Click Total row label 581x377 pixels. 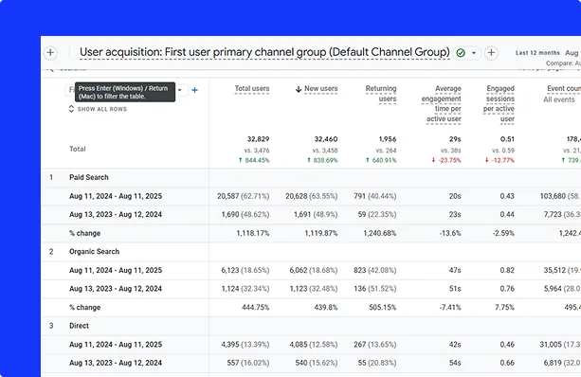coord(78,149)
